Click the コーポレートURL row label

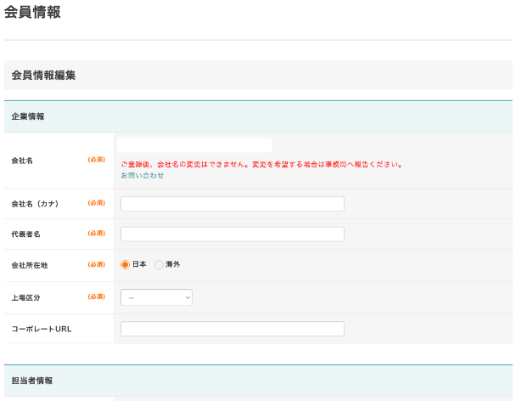pyautogui.click(x=41, y=329)
